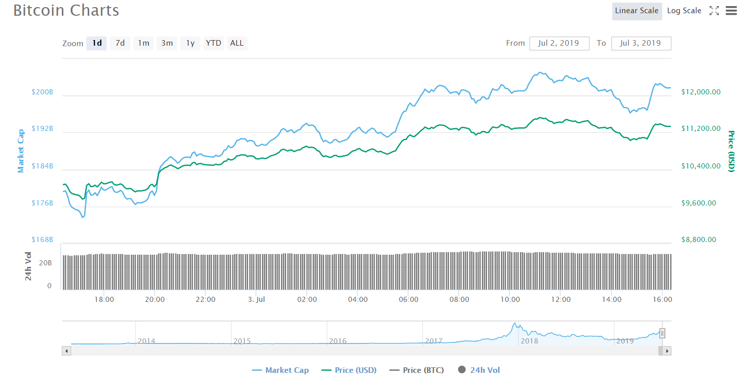Toggle the Price (BTC) series legend

417,370
